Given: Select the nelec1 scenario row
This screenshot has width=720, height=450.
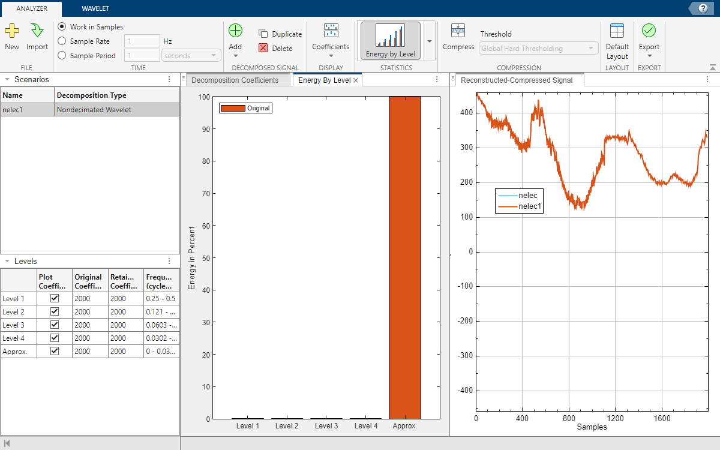Looking at the screenshot, I should pos(89,110).
